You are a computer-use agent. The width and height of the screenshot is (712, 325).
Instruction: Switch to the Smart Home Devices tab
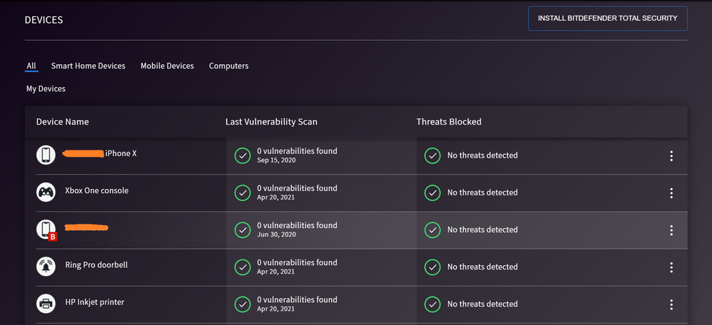(x=88, y=66)
